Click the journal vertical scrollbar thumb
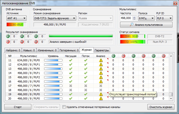Viewport: 179px width, 114px height. coord(171,94)
